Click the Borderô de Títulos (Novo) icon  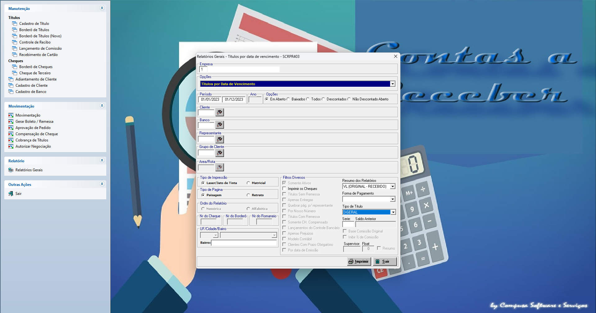click(x=15, y=36)
